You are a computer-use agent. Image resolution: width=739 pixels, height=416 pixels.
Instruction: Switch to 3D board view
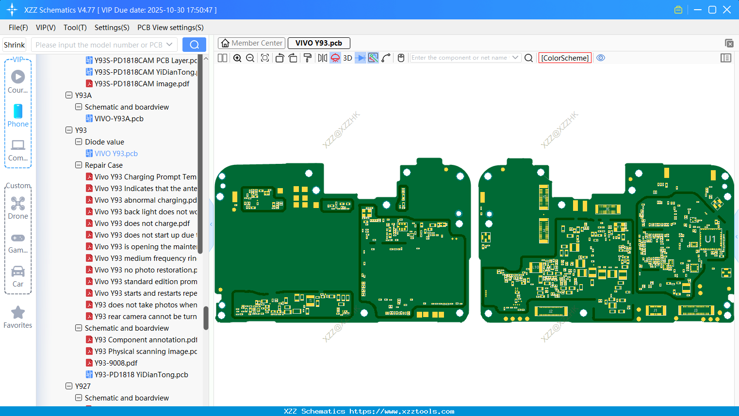(347, 58)
